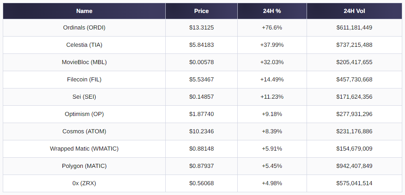The height and width of the screenshot is (195, 405).
Task: Open MovieBloc (MBL) coin details
Action: pos(84,62)
